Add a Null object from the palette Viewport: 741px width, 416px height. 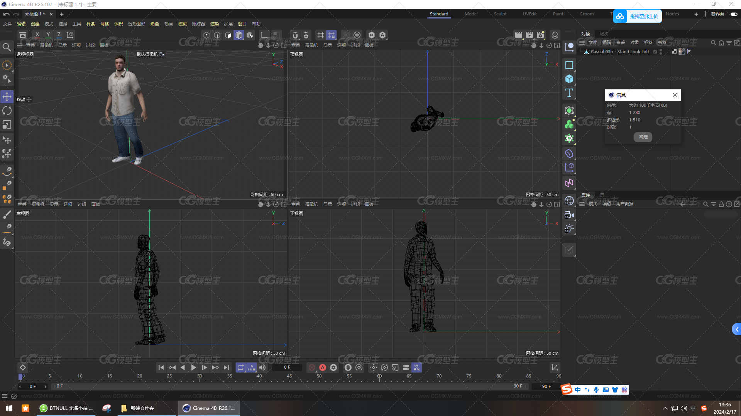[x=569, y=47]
